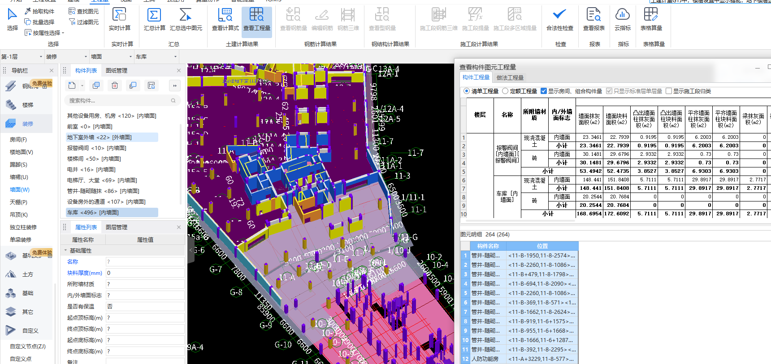The height and width of the screenshot is (364, 771).
Task: Open 车库 component dropdown
Action: pyautogui.click(x=157, y=56)
